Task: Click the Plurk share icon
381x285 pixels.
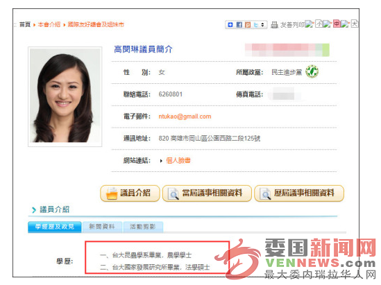Action: tap(248, 25)
